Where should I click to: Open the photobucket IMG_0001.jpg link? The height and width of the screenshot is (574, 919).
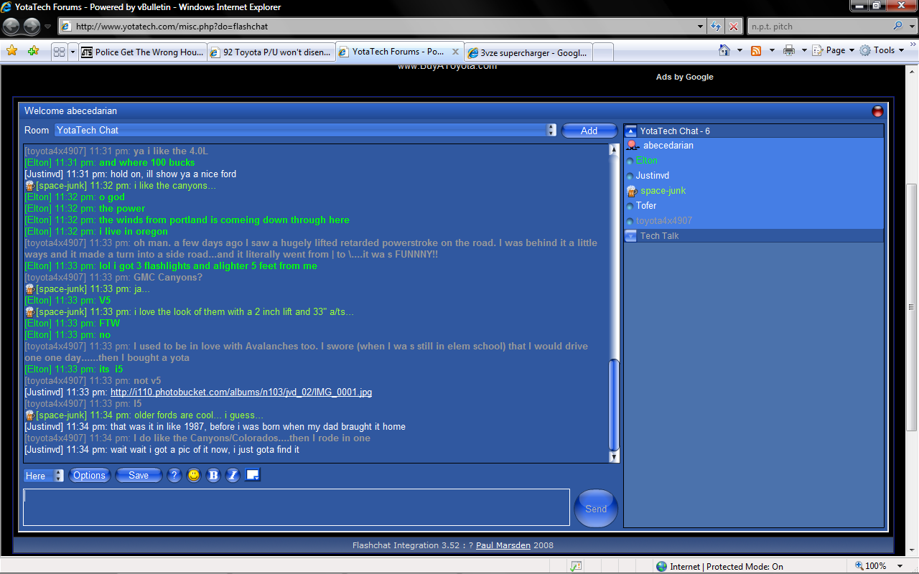click(x=241, y=392)
